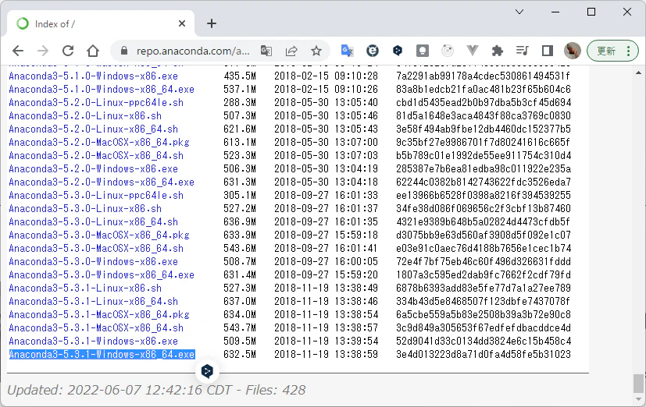Open the user profile avatar
The image size is (646, 407).
573,51
